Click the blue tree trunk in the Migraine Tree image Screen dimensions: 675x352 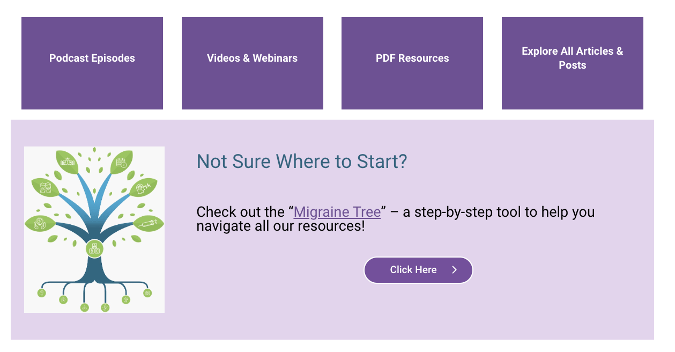pyautogui.click(x=95, y=268)
